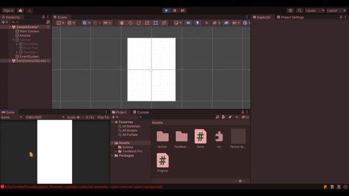Viewport: 349px width, 196px height.
Task: Select Кнопка object in Hierarchy
Action: point(25,35)
